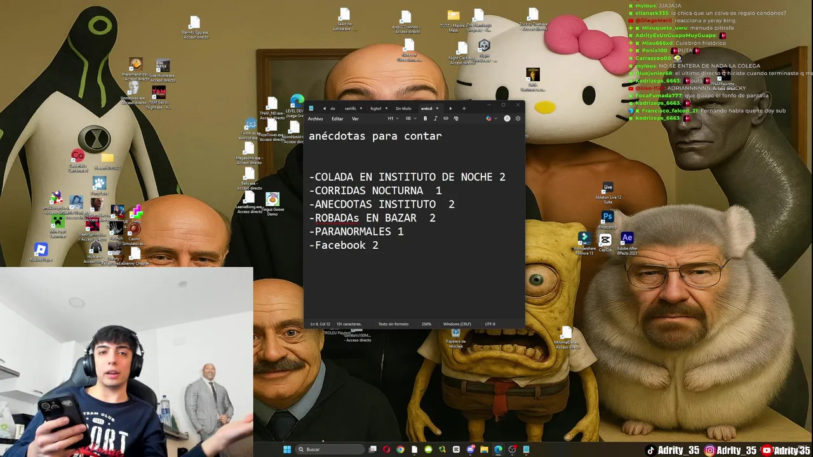Open Google Chrome from taskbar
813x457 pixels.
coord(400,449)
